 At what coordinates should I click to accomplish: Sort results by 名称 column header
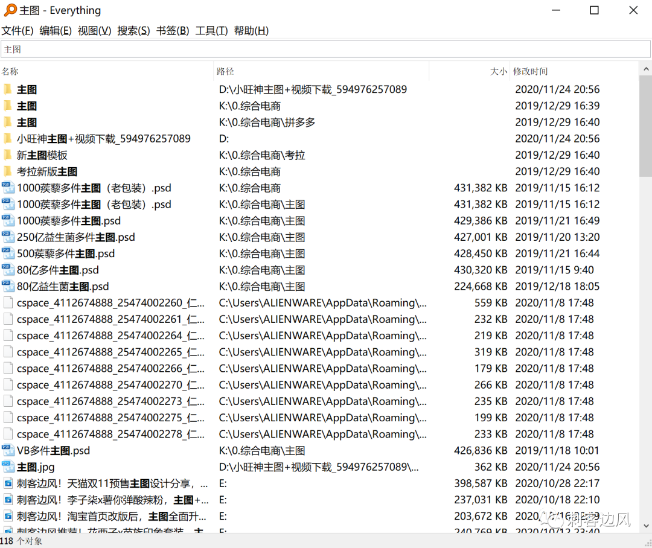(106, 71)
